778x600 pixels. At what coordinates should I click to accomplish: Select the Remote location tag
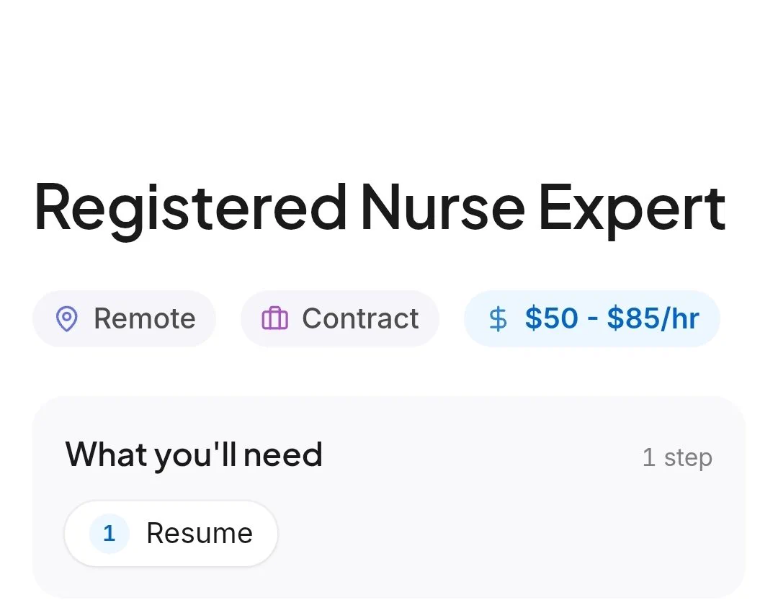[124, 318]
